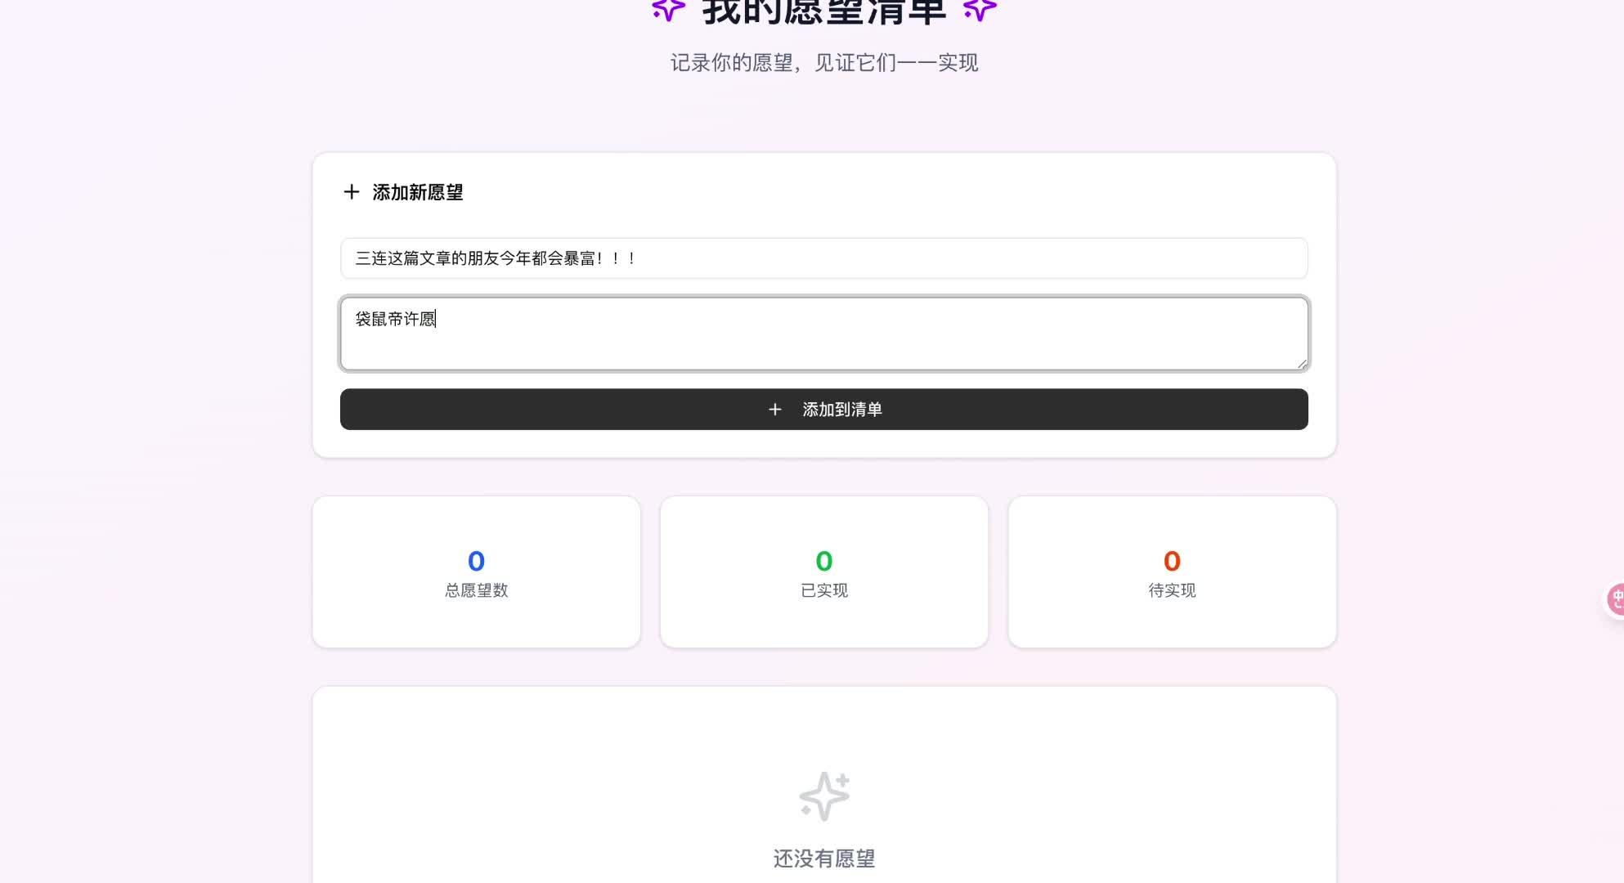Click the pink floating widget on the right edge
The height and width of the screenshot is (883, 1624).
1615,599
